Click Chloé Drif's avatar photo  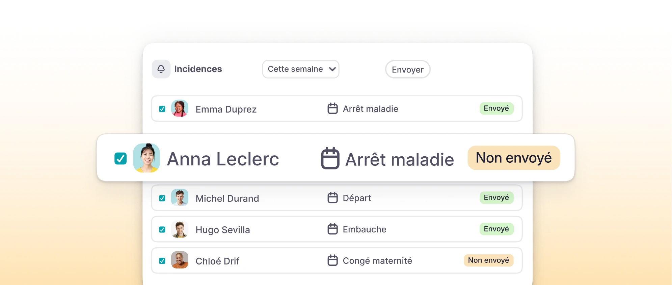[180, 260]
